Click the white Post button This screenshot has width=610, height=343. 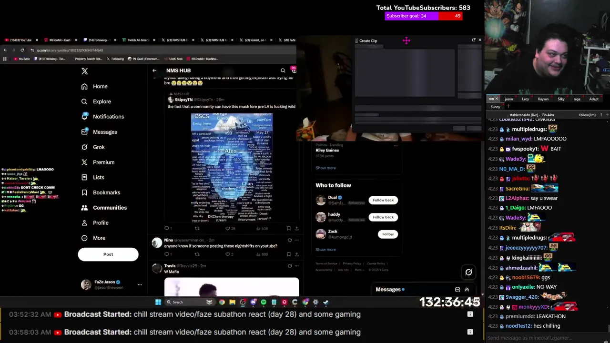pos(108,254)
